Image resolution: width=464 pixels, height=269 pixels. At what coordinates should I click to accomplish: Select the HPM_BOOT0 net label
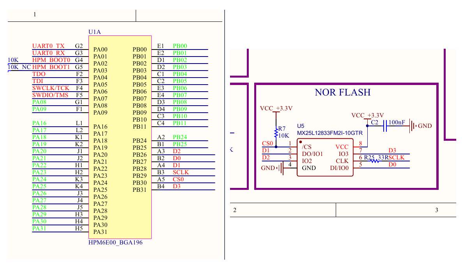[51, 60]
